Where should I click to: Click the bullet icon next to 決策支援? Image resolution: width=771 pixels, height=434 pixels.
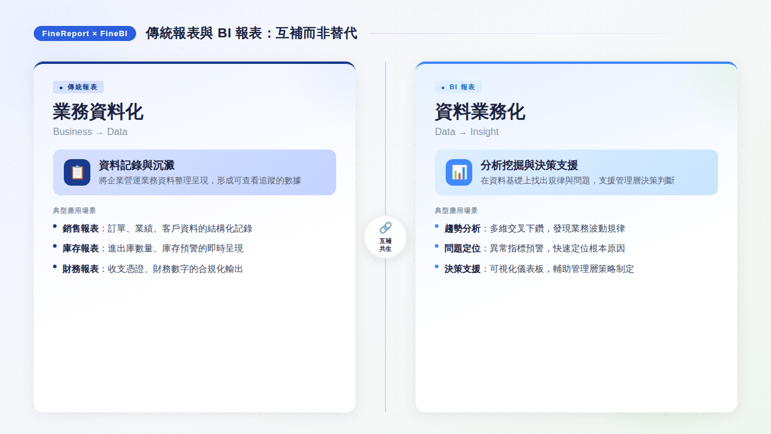437,267
